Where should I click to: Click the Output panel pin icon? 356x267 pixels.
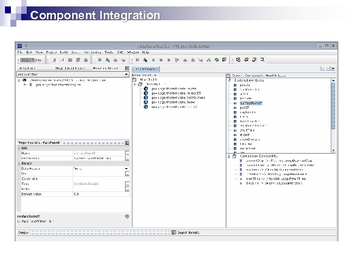point(174,232)
